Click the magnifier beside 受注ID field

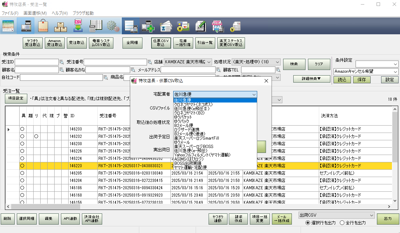click(x=62, y=62)
